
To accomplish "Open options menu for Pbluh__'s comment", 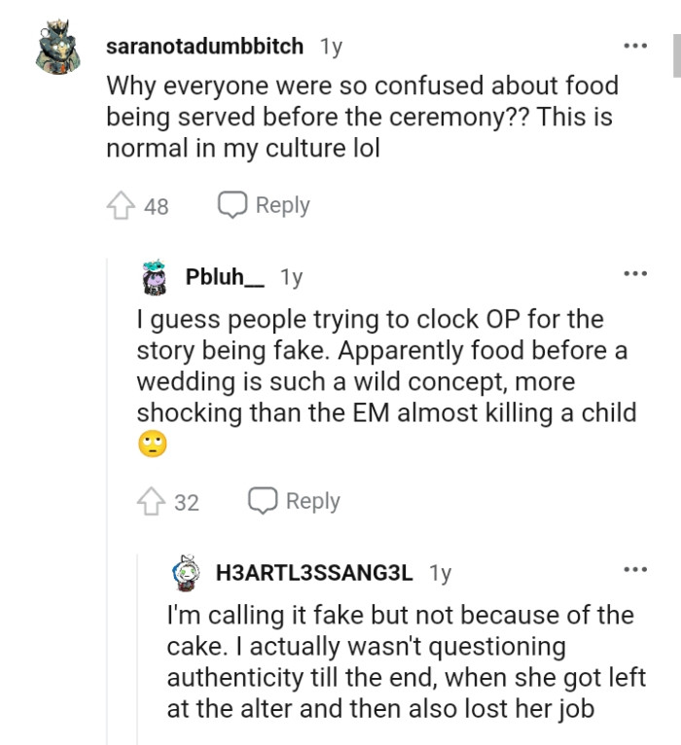I will (634, 274).
